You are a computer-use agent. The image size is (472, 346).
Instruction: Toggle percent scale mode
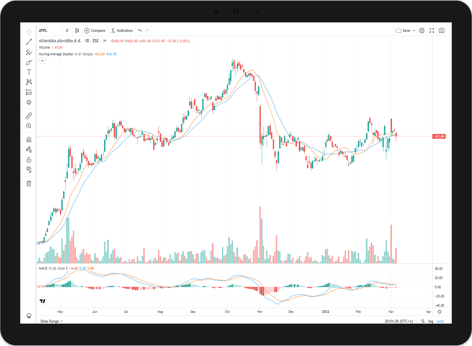pyautogui.click(x=423, y=321)
